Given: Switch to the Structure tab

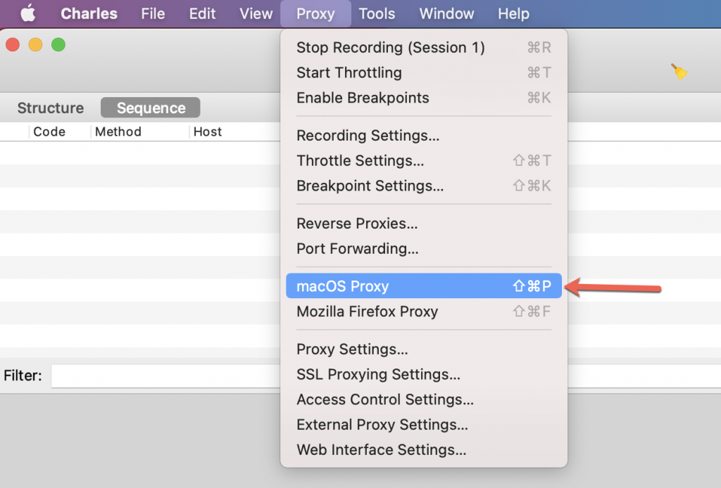Looking at the screenshot, I should (x=51, y=108).
